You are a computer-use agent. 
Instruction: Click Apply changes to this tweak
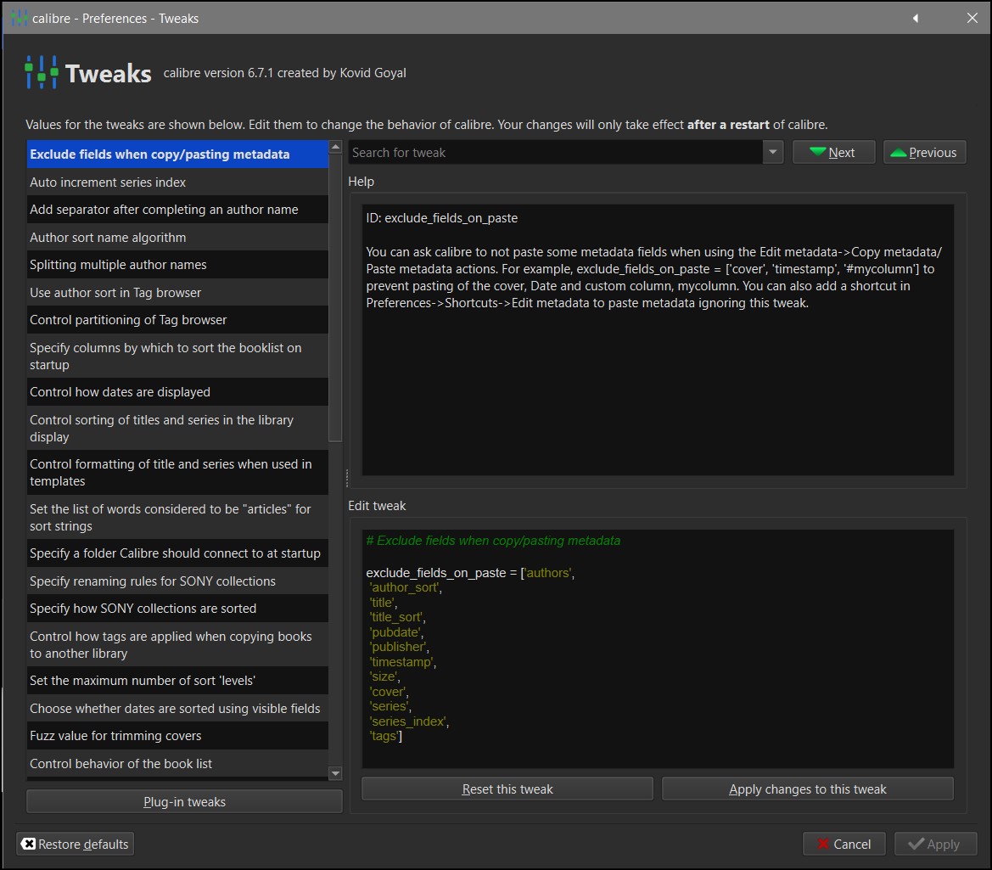[x=807, y=789]
